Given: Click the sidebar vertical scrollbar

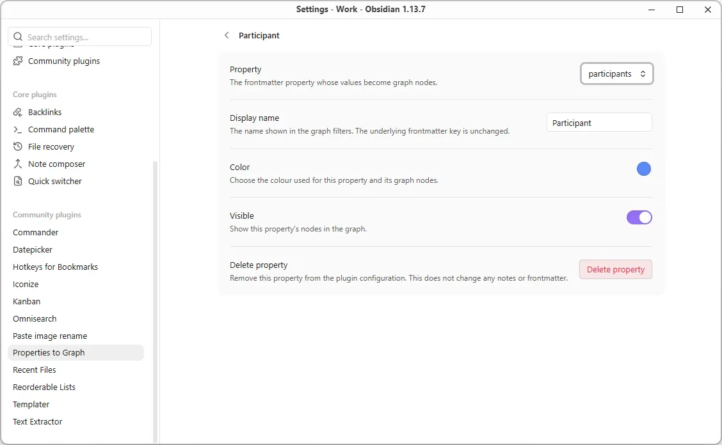Looking at the screenshot, I should [x=155, y=301].
